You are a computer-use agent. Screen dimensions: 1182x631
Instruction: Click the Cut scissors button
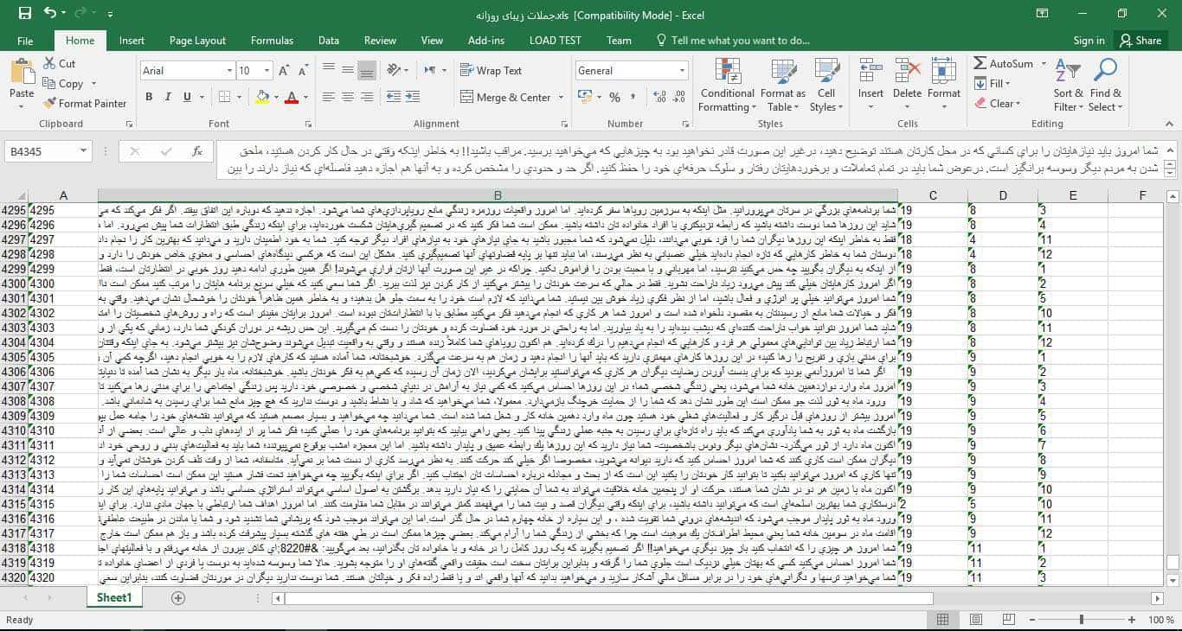(x=59, y=64)
